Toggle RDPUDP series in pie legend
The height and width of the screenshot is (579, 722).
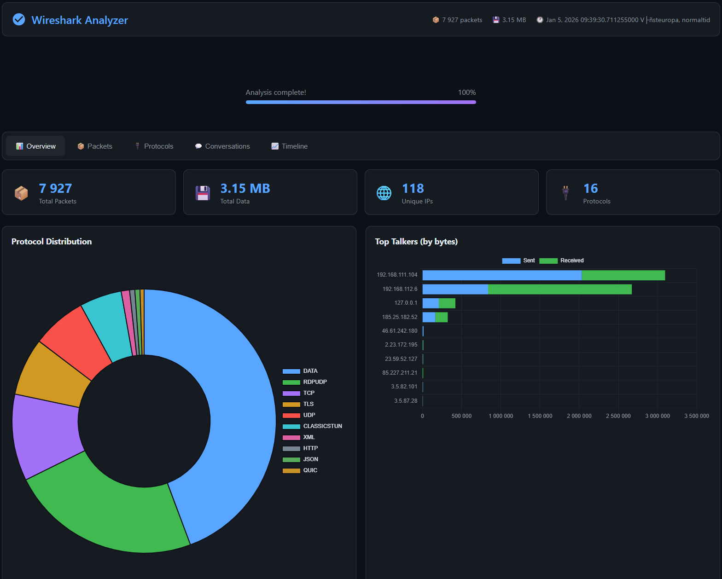[304, 382]
